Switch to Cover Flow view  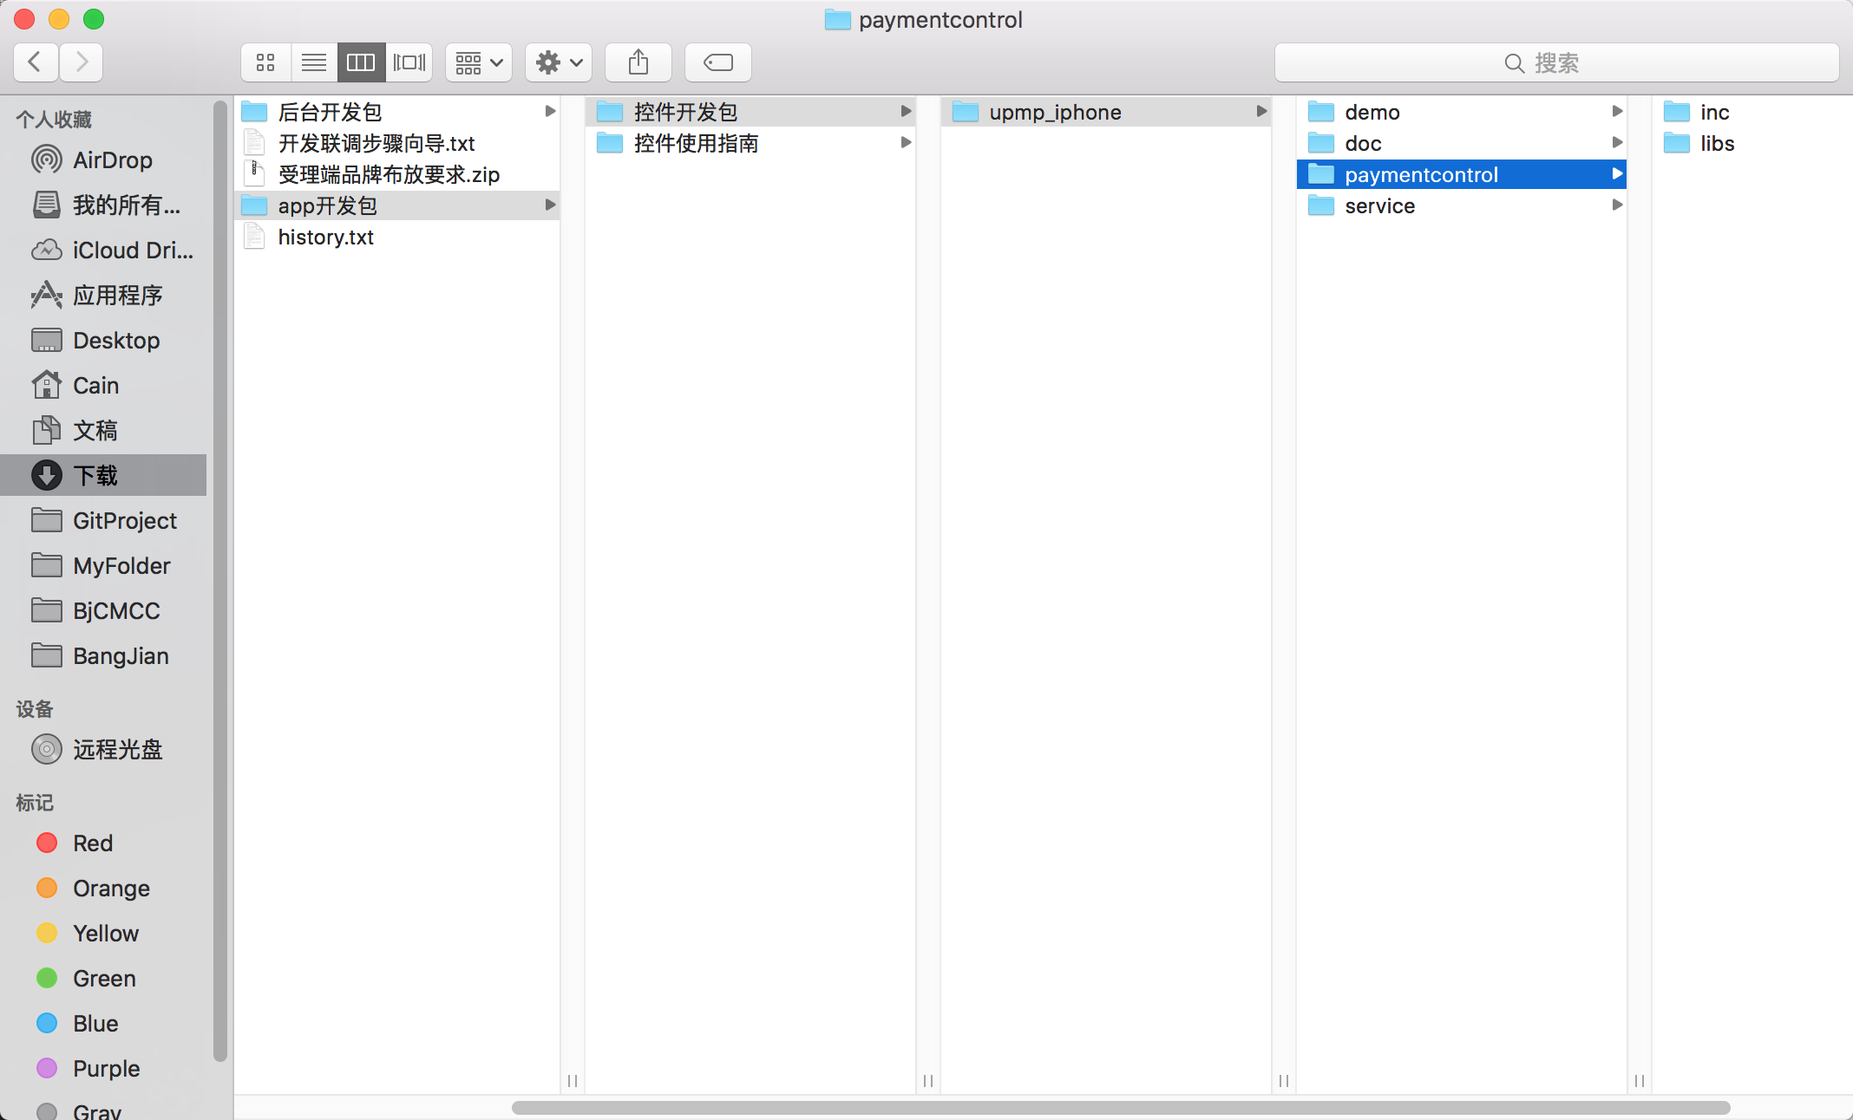[x=409, y=62]
